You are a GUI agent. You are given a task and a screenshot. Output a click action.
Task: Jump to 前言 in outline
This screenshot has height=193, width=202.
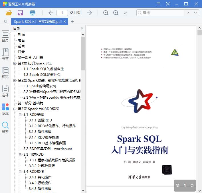(x=21, y=46)
